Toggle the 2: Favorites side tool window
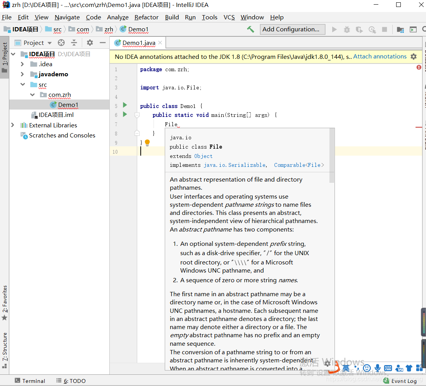Image resolution: width=426 pixels, height=386 pixels. (5, 302)
